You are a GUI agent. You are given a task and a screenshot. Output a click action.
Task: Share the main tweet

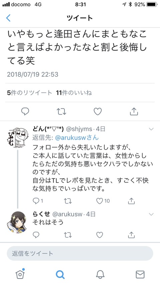[x=134, y=111]
